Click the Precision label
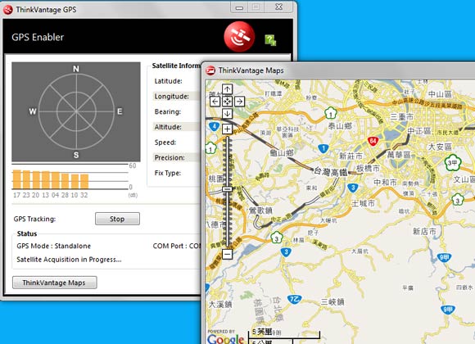The image size is (475, 344). coord(170,157)
